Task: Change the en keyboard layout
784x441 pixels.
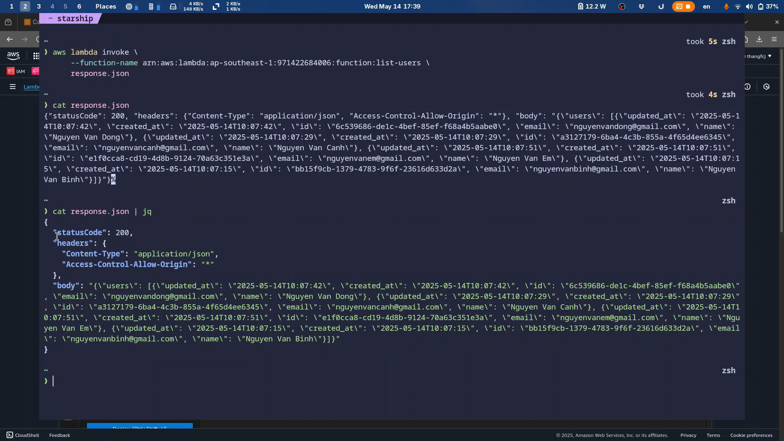Action: pyautogui.click(x=706, y=7)
